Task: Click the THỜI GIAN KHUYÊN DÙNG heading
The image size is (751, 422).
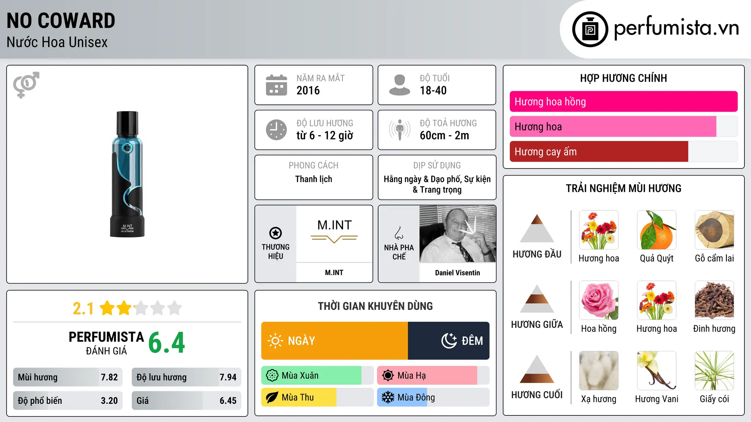Action: (375, 306)
